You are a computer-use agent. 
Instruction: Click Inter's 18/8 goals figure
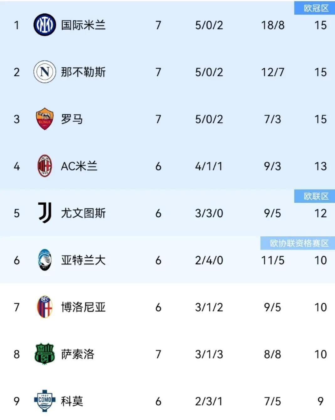click(x=273, y=25)
